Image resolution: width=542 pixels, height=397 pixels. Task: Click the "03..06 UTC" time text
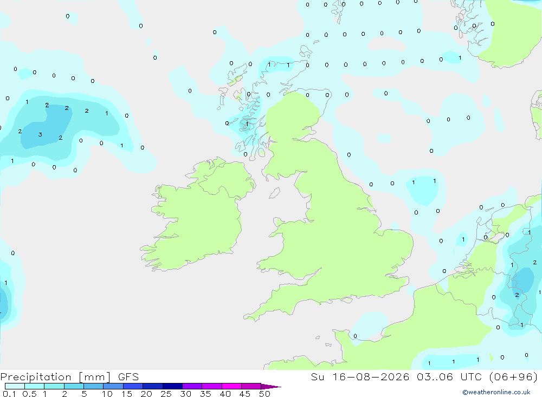click(x=449, y=376)
